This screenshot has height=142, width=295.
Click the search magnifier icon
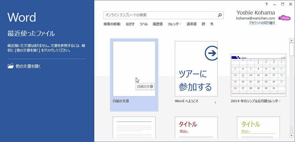click(220, 15)
